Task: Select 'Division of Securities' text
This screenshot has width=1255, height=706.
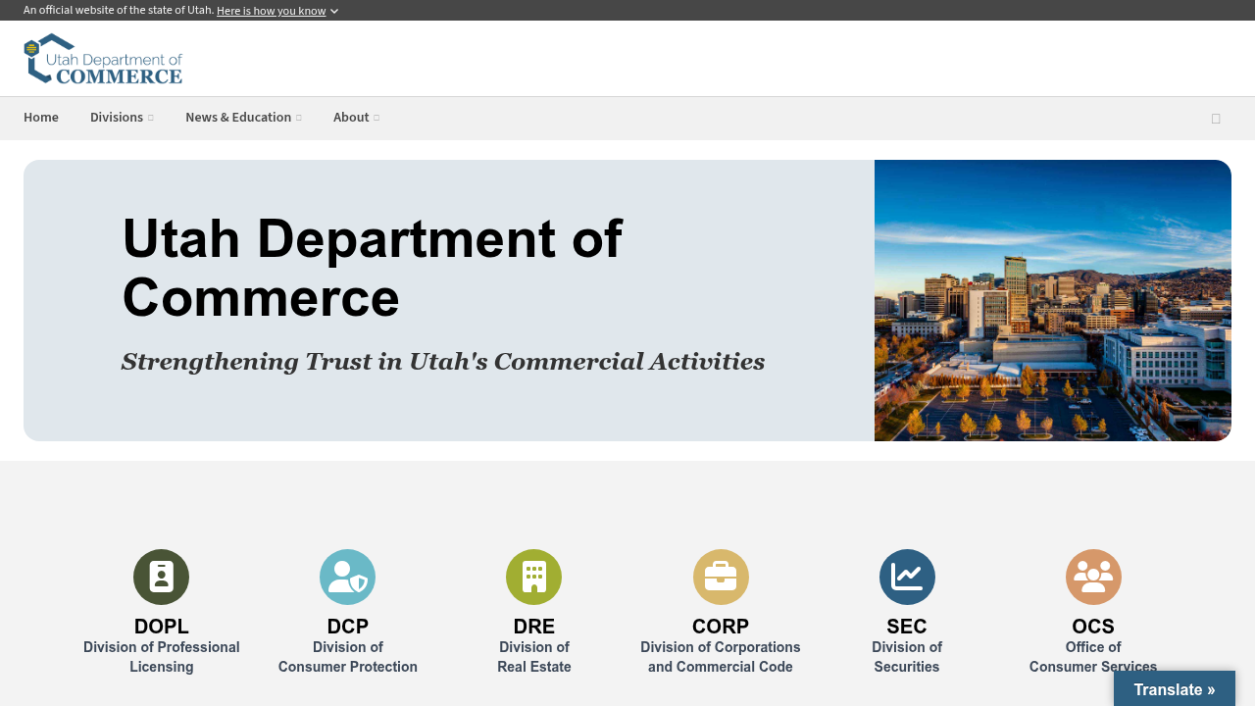Action: point(907,657)
